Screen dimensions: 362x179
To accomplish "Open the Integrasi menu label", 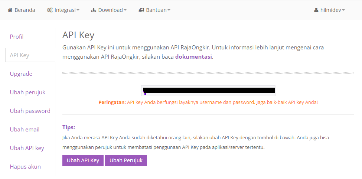I will [65, 10].
